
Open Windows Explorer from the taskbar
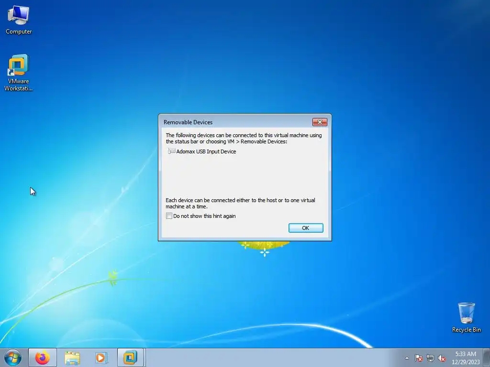72,357
